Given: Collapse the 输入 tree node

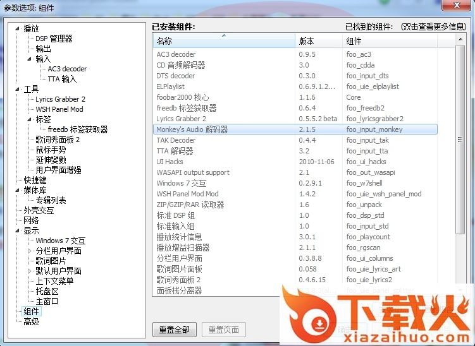Looking at the screenshot, I should click(x=29, y=59).
